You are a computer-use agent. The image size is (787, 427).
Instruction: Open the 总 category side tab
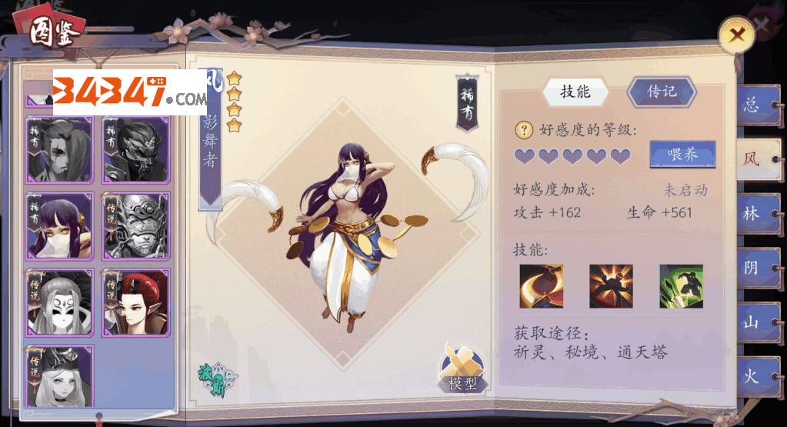pyautogui.click(x=758, y=105)
